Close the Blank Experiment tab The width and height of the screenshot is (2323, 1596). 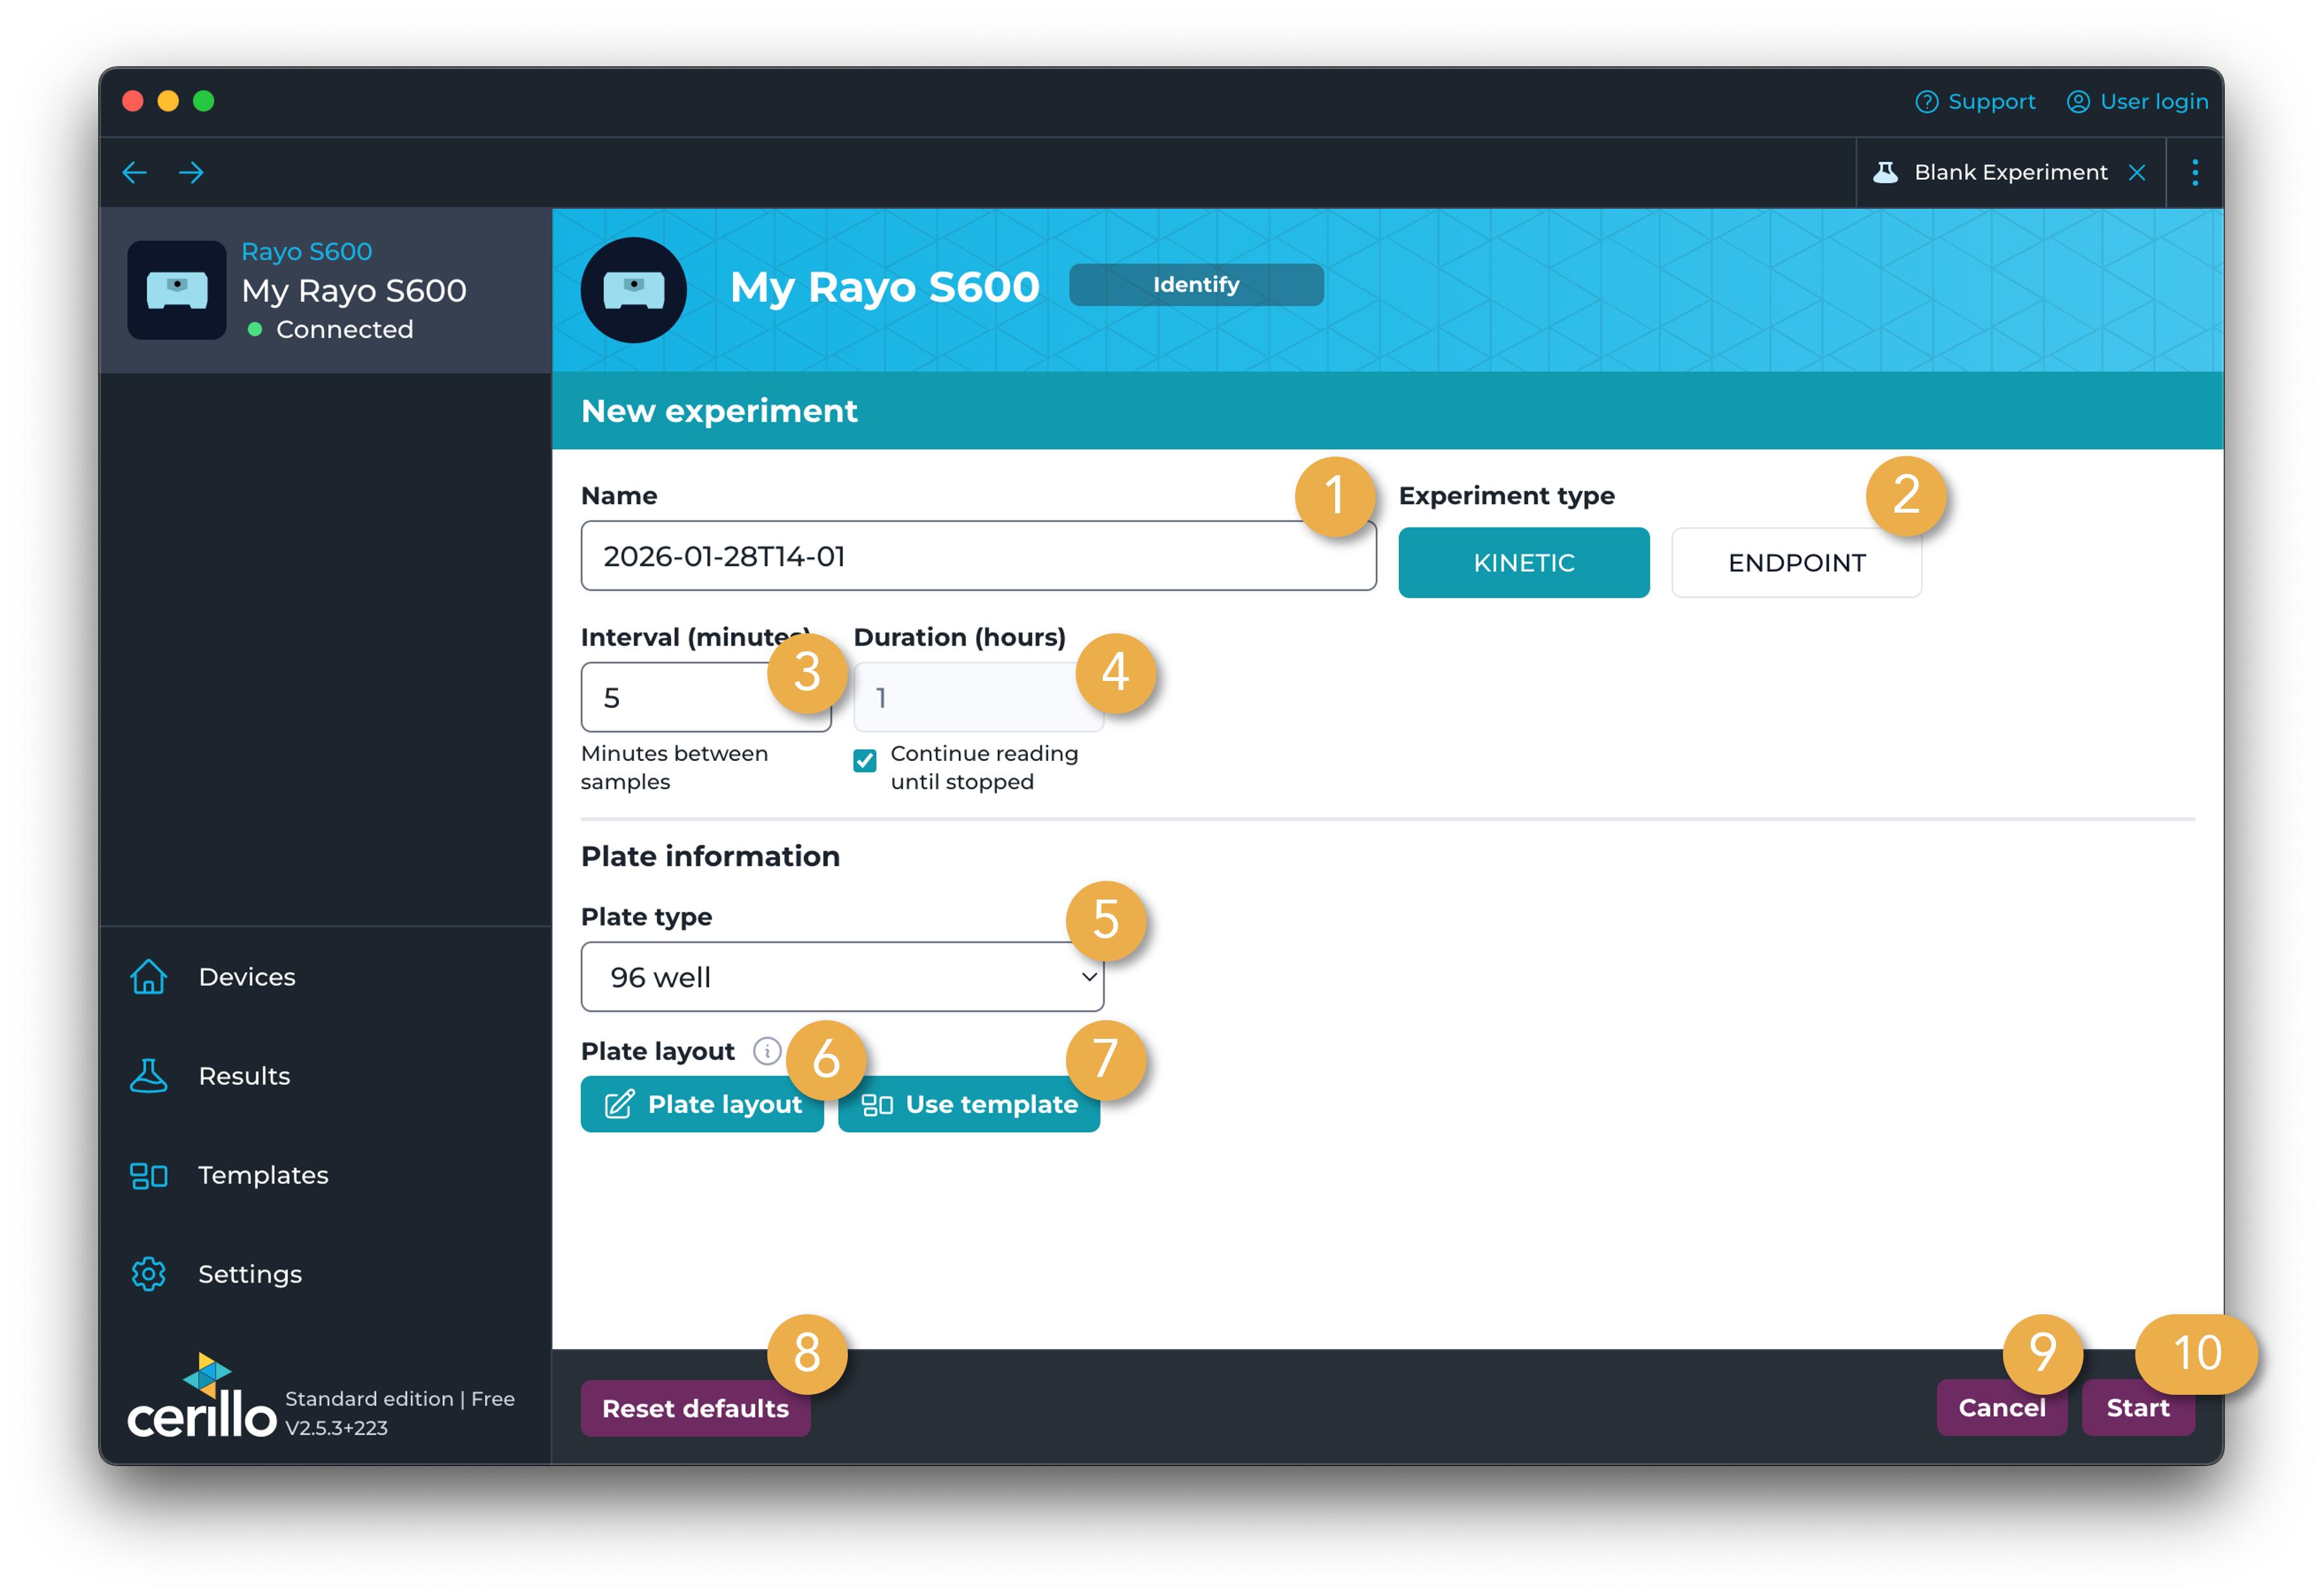(x=2137, y=173)
